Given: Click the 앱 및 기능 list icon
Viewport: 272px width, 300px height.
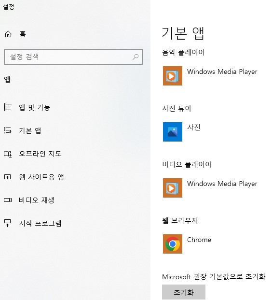Looking at the screenshot, I should (x=8, y=107).
